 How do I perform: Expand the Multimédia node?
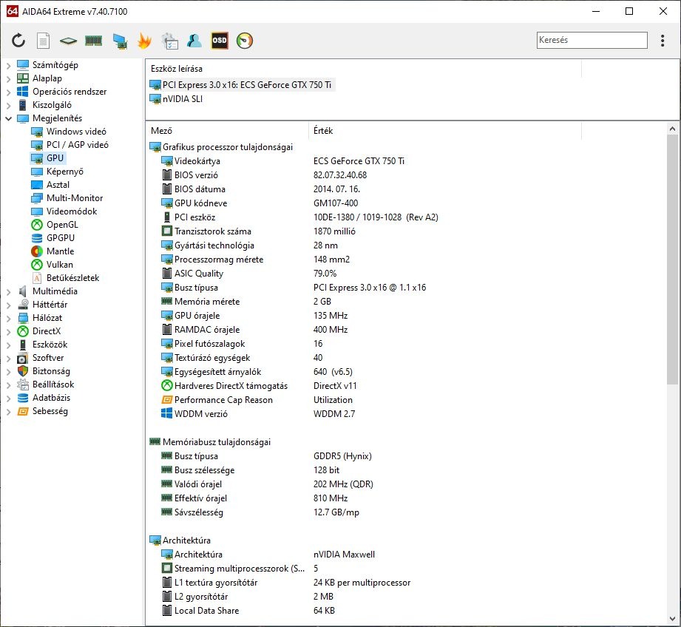pyautogui.click(x=9, y=292)
